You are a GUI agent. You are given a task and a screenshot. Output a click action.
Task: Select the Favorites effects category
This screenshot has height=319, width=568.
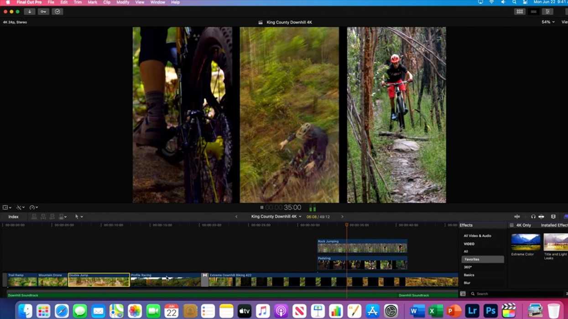coord(483,259)
